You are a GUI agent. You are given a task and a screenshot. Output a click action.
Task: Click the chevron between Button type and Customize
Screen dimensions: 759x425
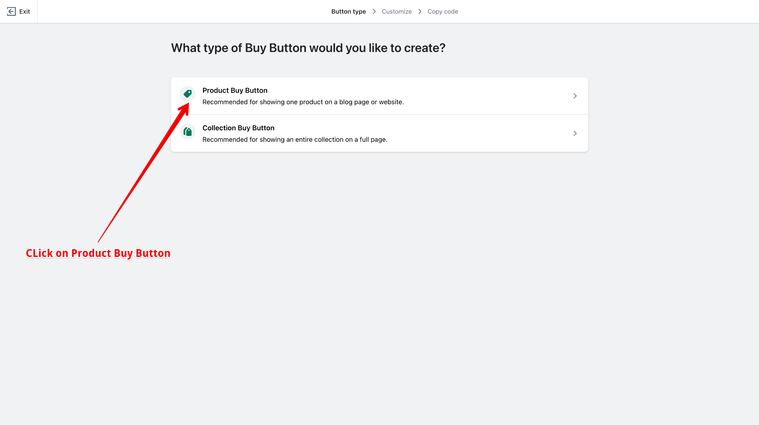374,11
